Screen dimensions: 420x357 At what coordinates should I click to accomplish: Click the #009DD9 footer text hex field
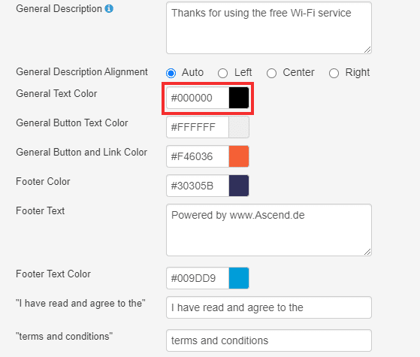[198, 278]
